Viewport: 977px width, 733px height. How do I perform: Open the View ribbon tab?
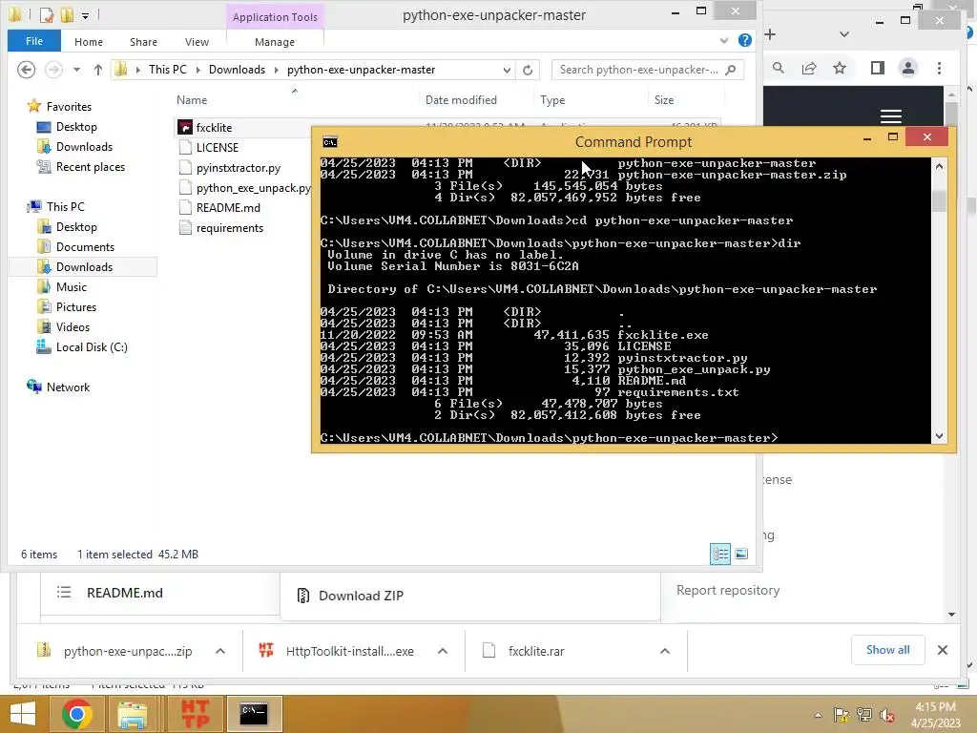(x=197, y=42)
